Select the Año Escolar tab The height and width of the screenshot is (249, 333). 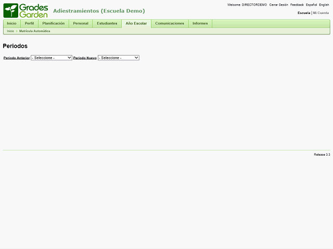pyautogui.click(x=136, y=23)
